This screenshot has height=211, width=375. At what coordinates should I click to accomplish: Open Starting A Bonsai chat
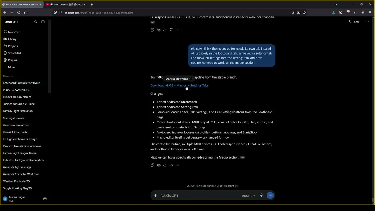pos(13,118)
